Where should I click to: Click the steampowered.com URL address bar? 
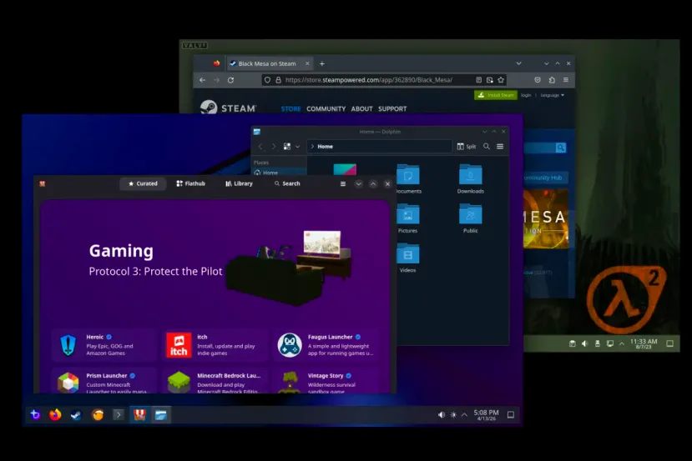(368, 80)
